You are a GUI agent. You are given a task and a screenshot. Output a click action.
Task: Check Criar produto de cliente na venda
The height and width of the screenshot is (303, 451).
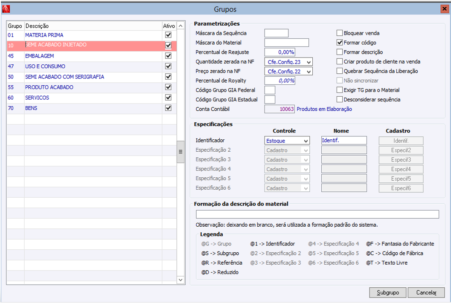click(340, 61)
